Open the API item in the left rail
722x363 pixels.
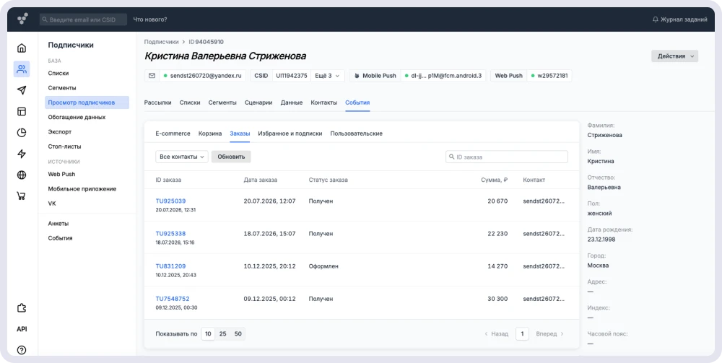[22, 329]
